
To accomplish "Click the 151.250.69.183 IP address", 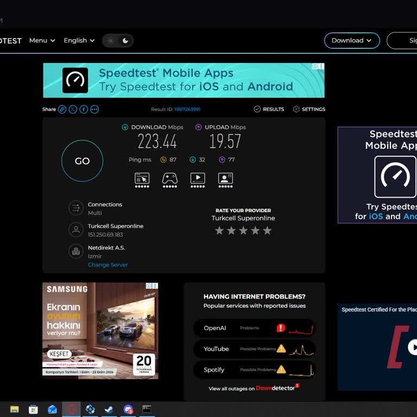I will point(105,235).
